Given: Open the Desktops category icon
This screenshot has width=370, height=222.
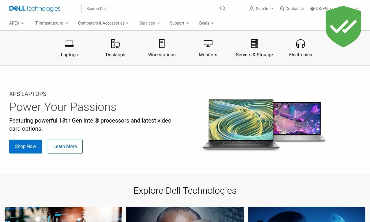Looking at the screenshot, I should (x=116, y=44).
